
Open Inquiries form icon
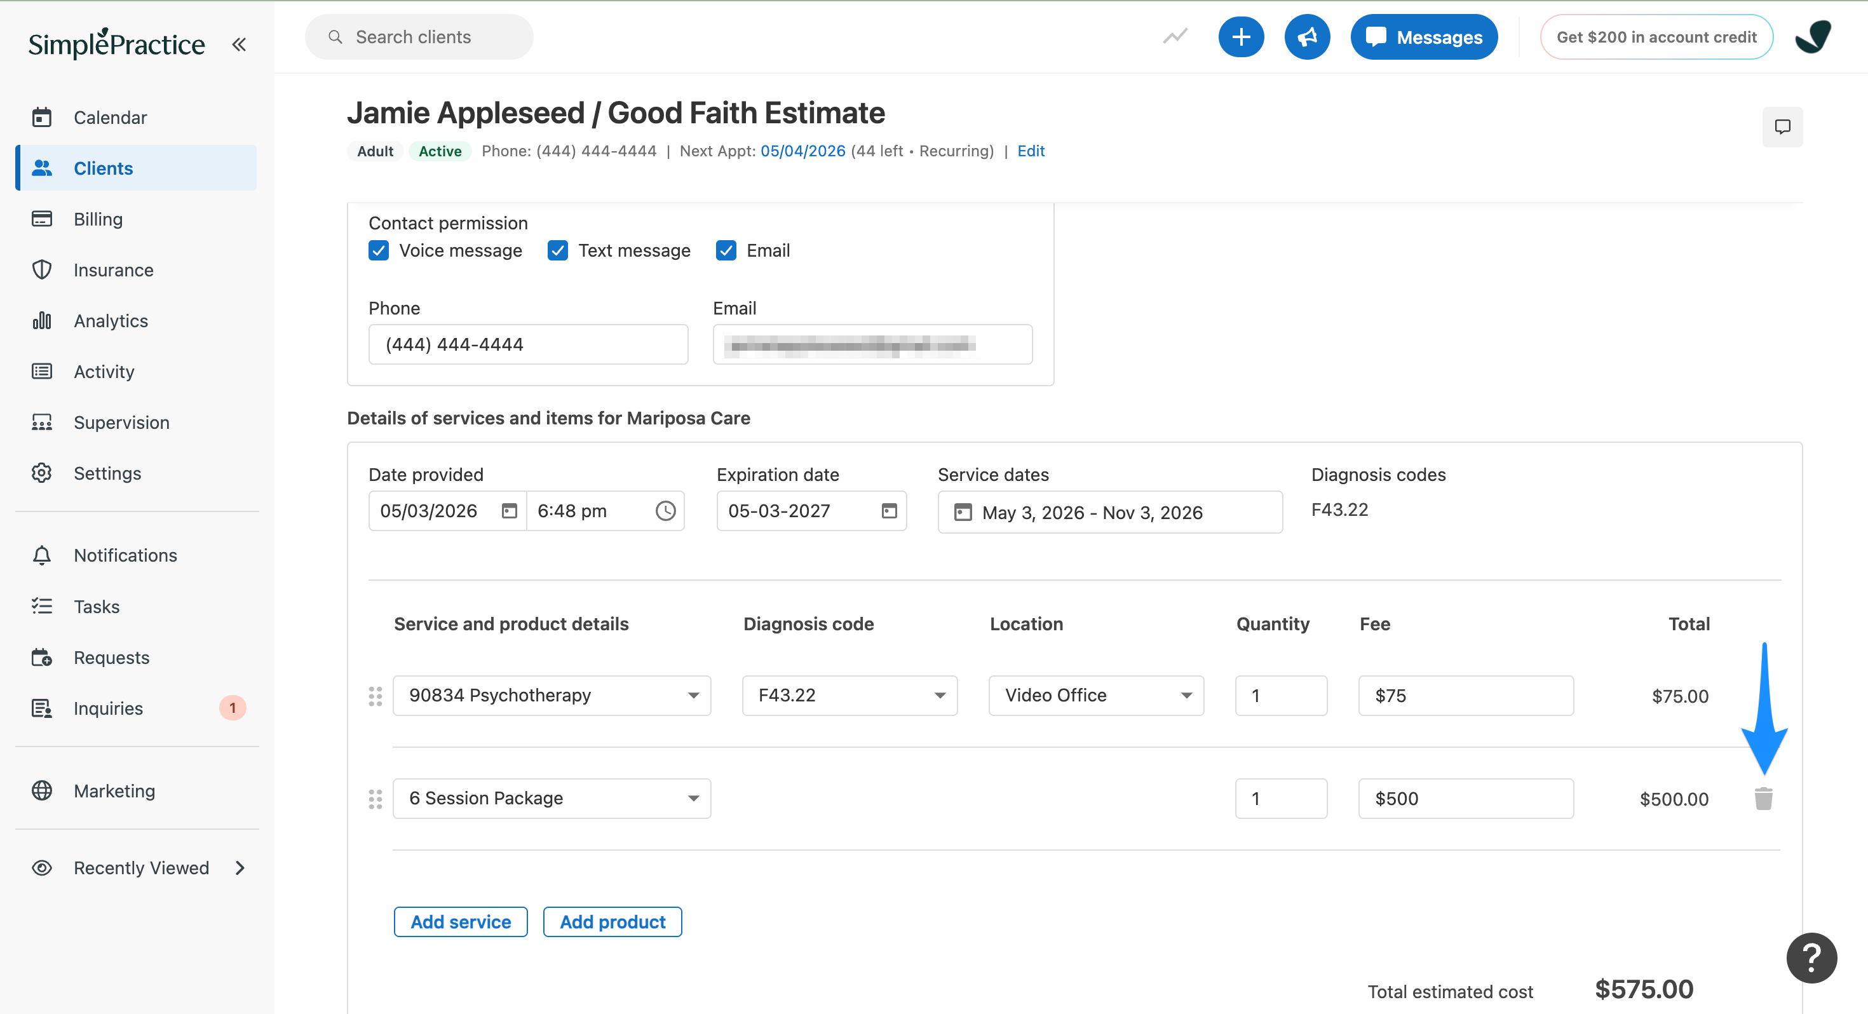click(42, 708)
